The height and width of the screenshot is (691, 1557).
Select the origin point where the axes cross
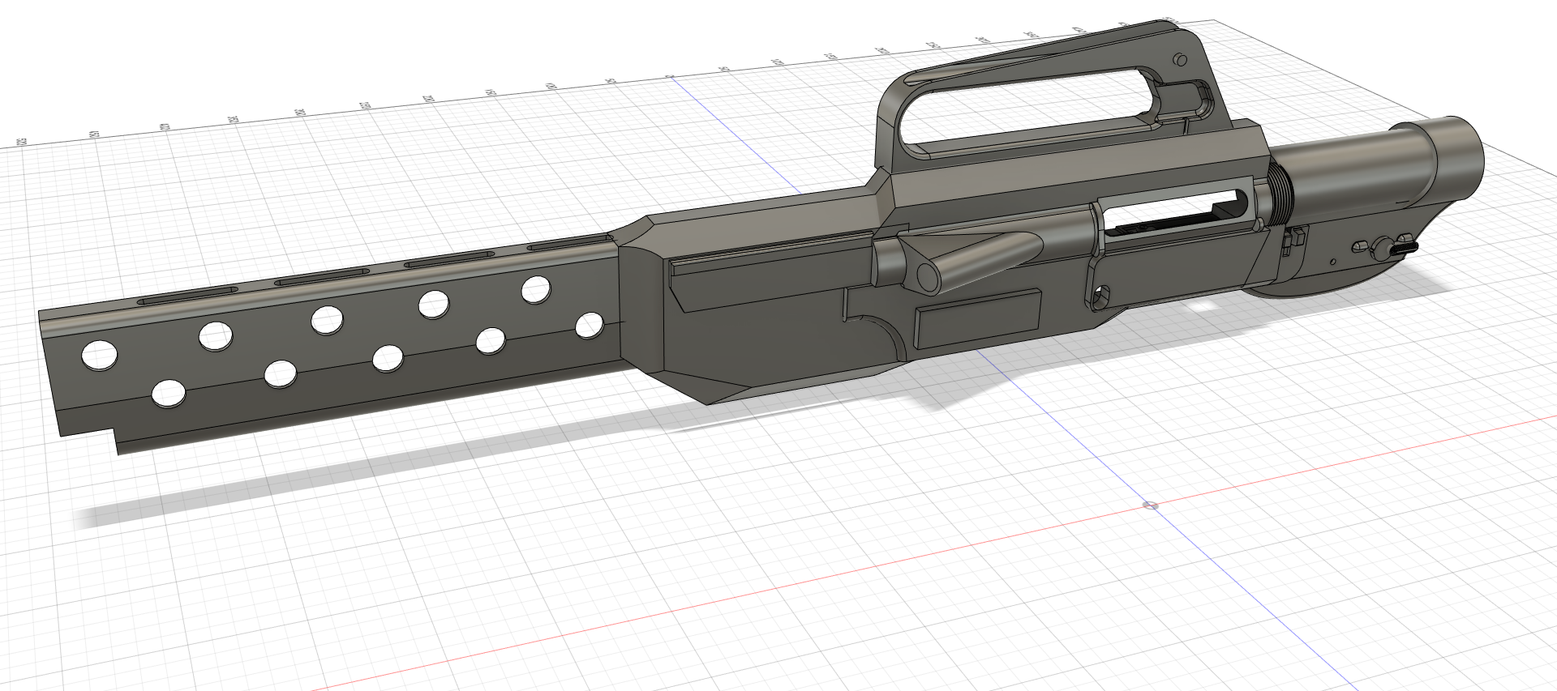pyautogui.click(x=1150, y=505)
